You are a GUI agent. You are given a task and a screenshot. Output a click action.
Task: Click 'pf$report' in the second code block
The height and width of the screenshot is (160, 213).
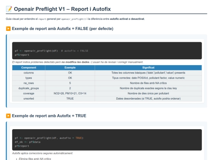click(x=22, y=146)
